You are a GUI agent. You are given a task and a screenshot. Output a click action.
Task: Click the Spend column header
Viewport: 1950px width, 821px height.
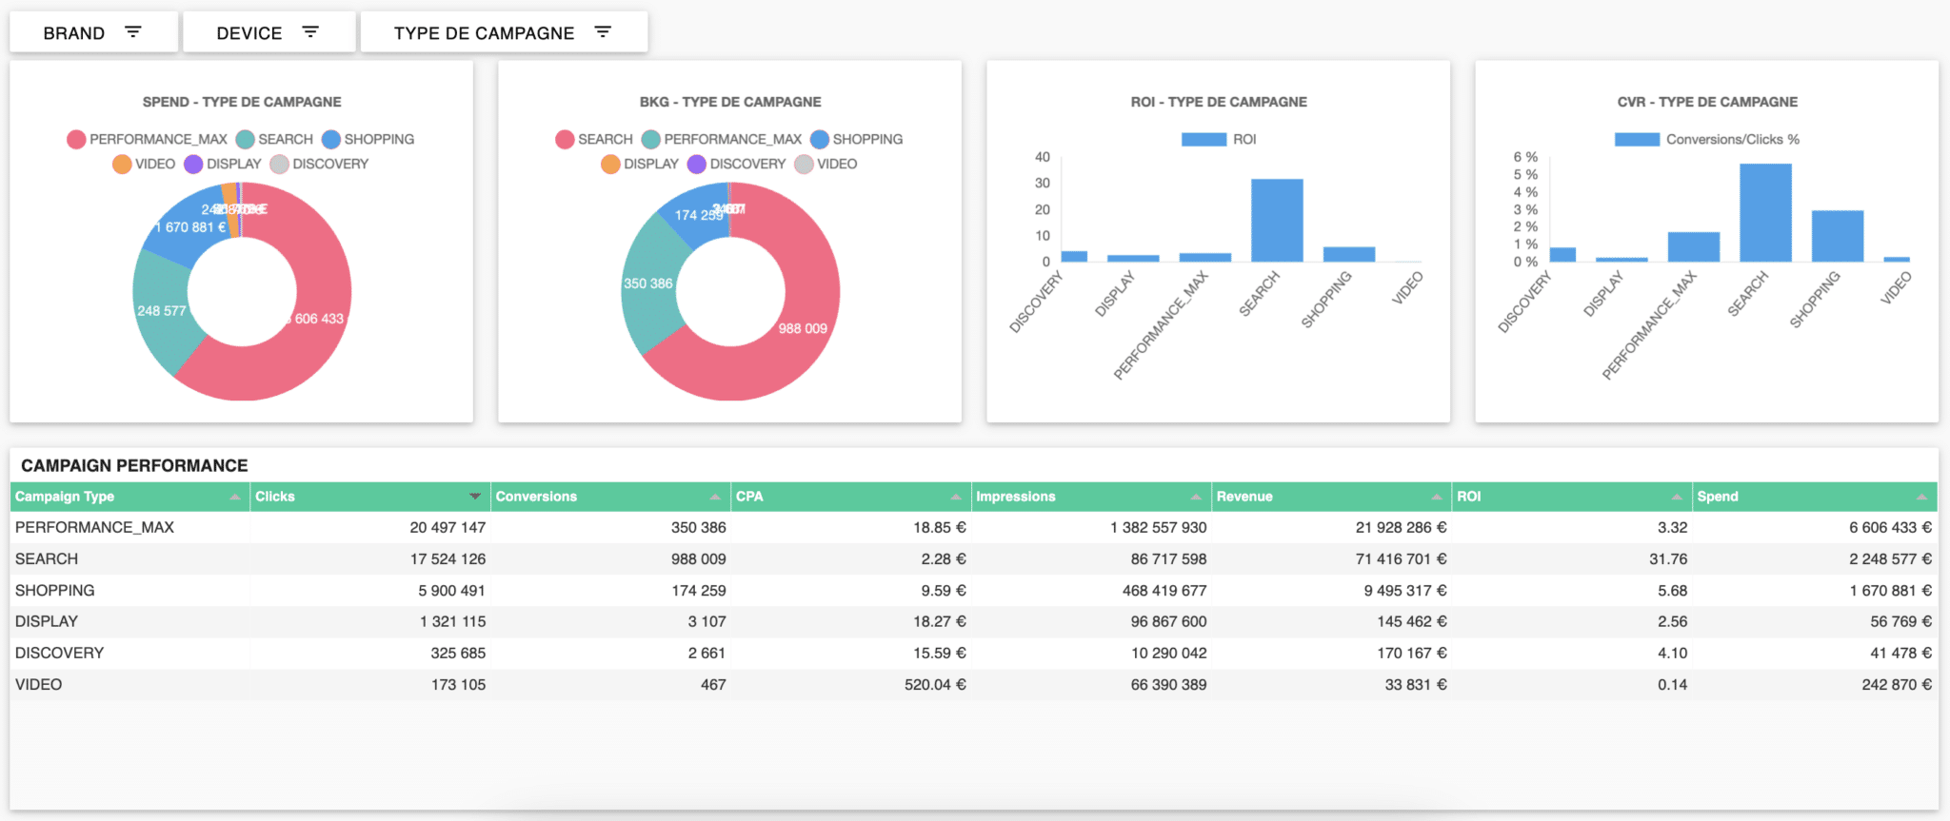point(1815,497)
